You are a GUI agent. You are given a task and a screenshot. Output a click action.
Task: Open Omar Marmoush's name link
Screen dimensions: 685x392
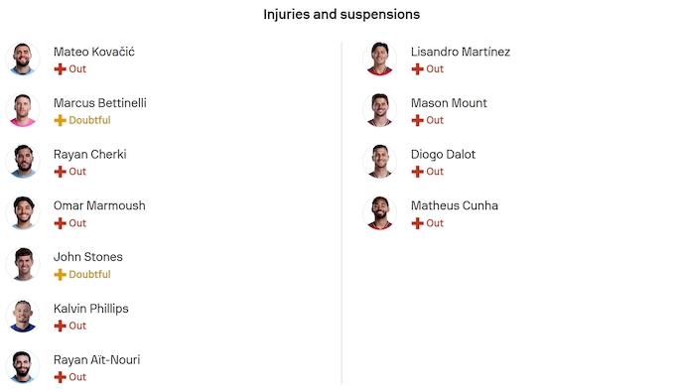click(99, 205)
